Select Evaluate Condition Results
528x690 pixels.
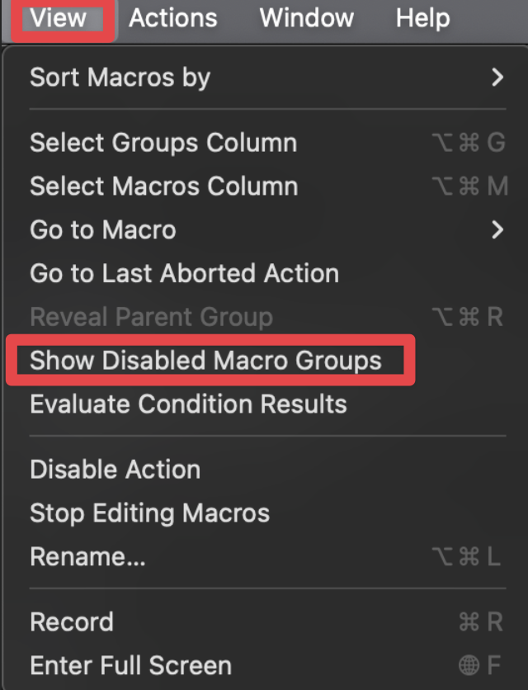(188, 404)
